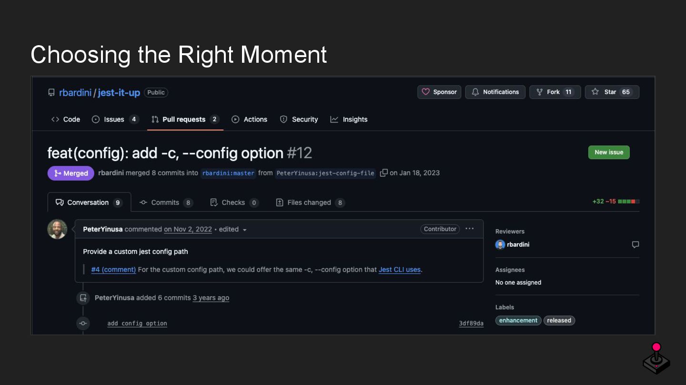The width and height of the screenshot is (686, 385).
Task: Switch to the Files changed tab
Action: pyautogui.click(x=311, y=202)
